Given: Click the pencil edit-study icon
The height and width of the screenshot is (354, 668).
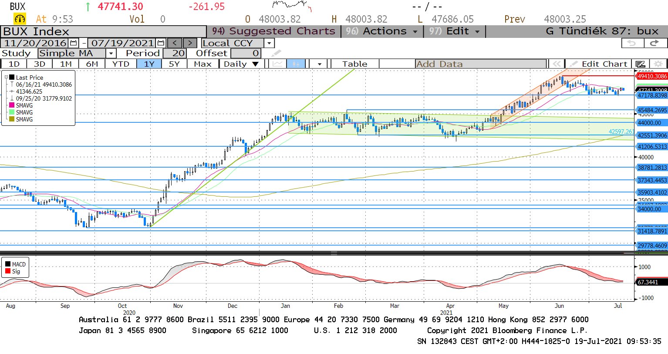Looking at the screenshot, I should click(276, 53).
